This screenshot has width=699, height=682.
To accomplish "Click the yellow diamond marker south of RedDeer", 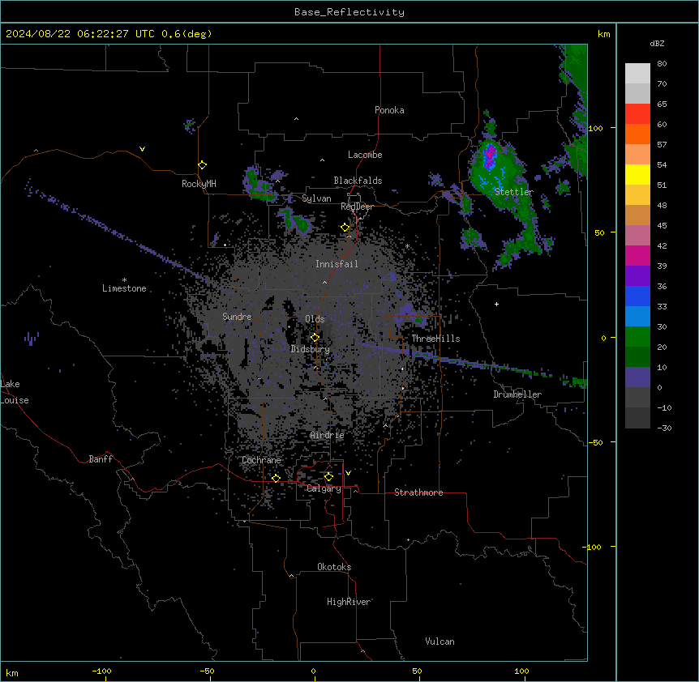I will pos(345,228).
